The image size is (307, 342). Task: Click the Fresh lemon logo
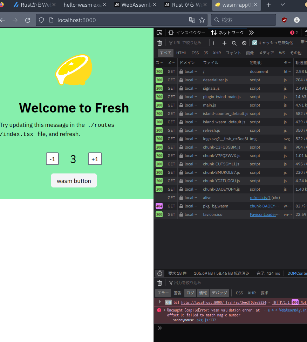point(74,70)
